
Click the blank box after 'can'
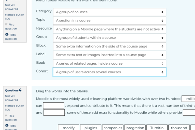point(54,106)
